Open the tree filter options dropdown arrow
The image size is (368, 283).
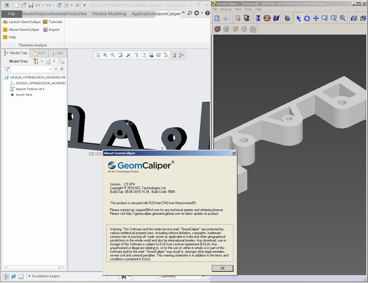coord(56,69)
